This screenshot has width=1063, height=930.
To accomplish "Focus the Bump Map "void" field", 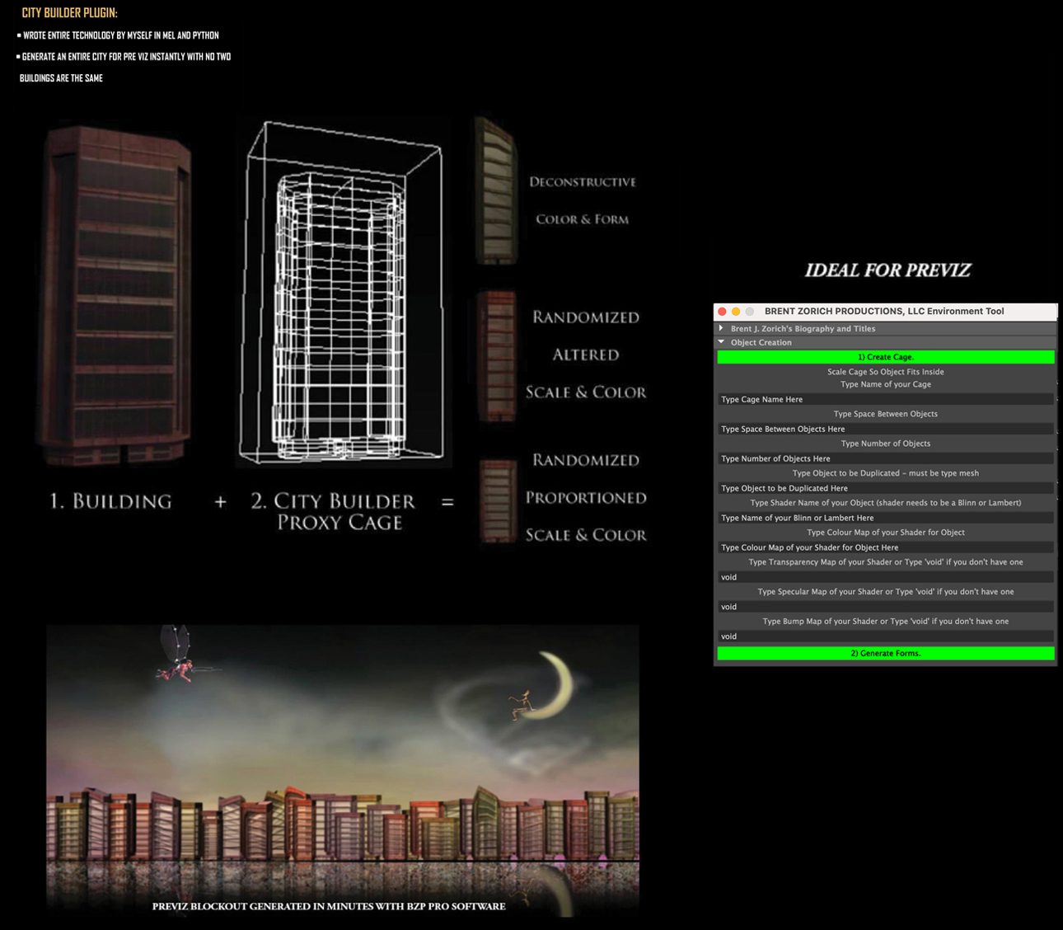I will [x=885, y=636].
